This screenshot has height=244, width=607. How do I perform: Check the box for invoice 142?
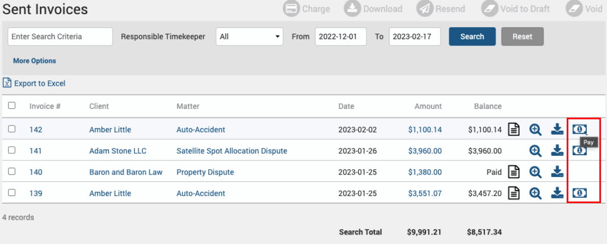point(12,129)
